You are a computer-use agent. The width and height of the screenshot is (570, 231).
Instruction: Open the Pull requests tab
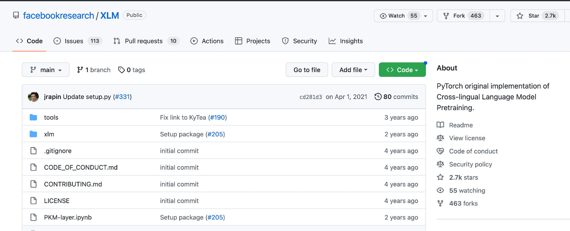(x=146, y=41)
